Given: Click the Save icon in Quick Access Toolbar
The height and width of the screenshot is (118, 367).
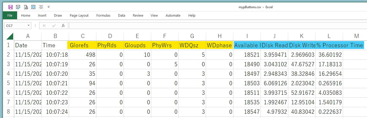Looking at the screenshot, I should pos(11,7).
